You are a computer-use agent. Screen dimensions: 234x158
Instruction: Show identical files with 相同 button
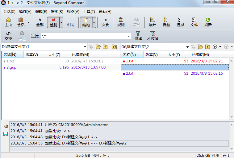71,22
